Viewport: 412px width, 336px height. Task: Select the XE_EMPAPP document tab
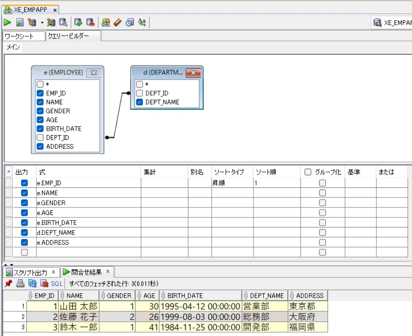[x=30, y=10]
